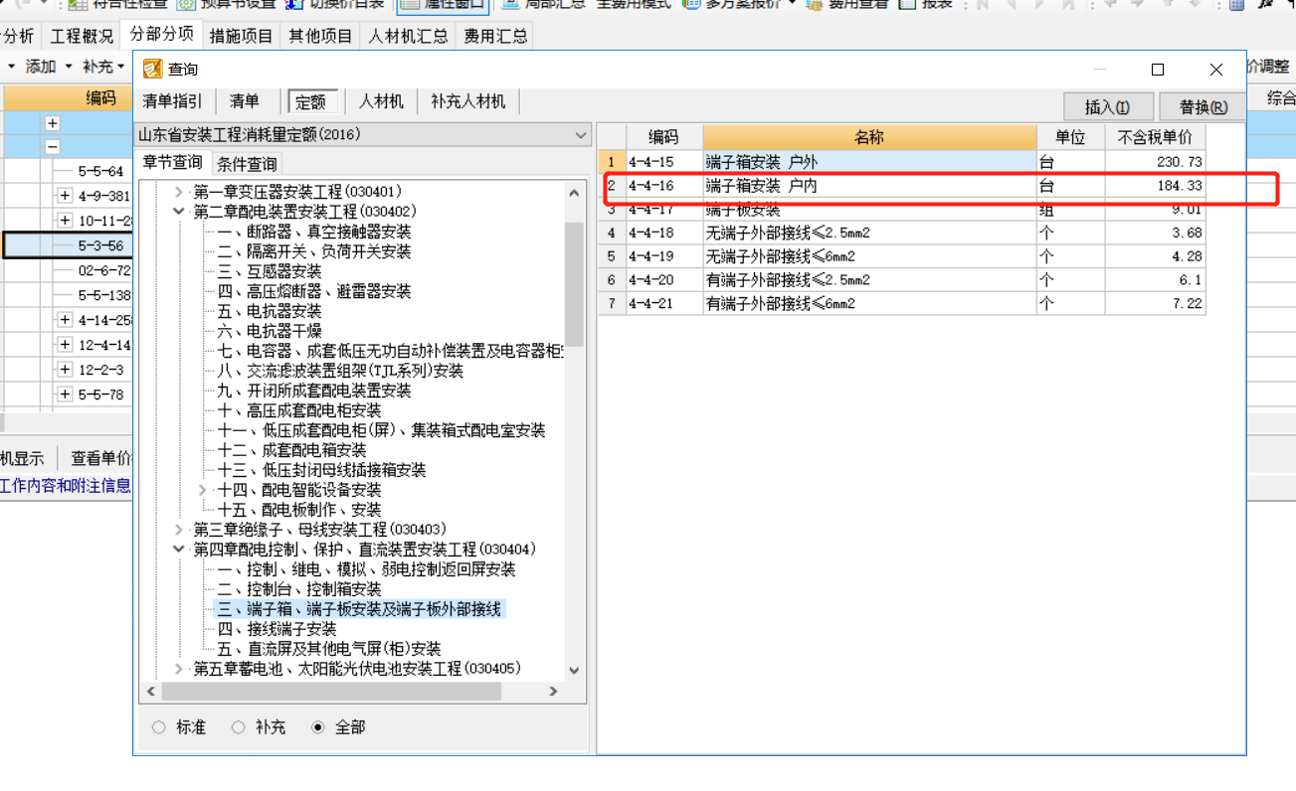Select 十二、成套配电箱安装
Image resolution: width=1296 pixels, height=791 pixels.
pos(292,450)
